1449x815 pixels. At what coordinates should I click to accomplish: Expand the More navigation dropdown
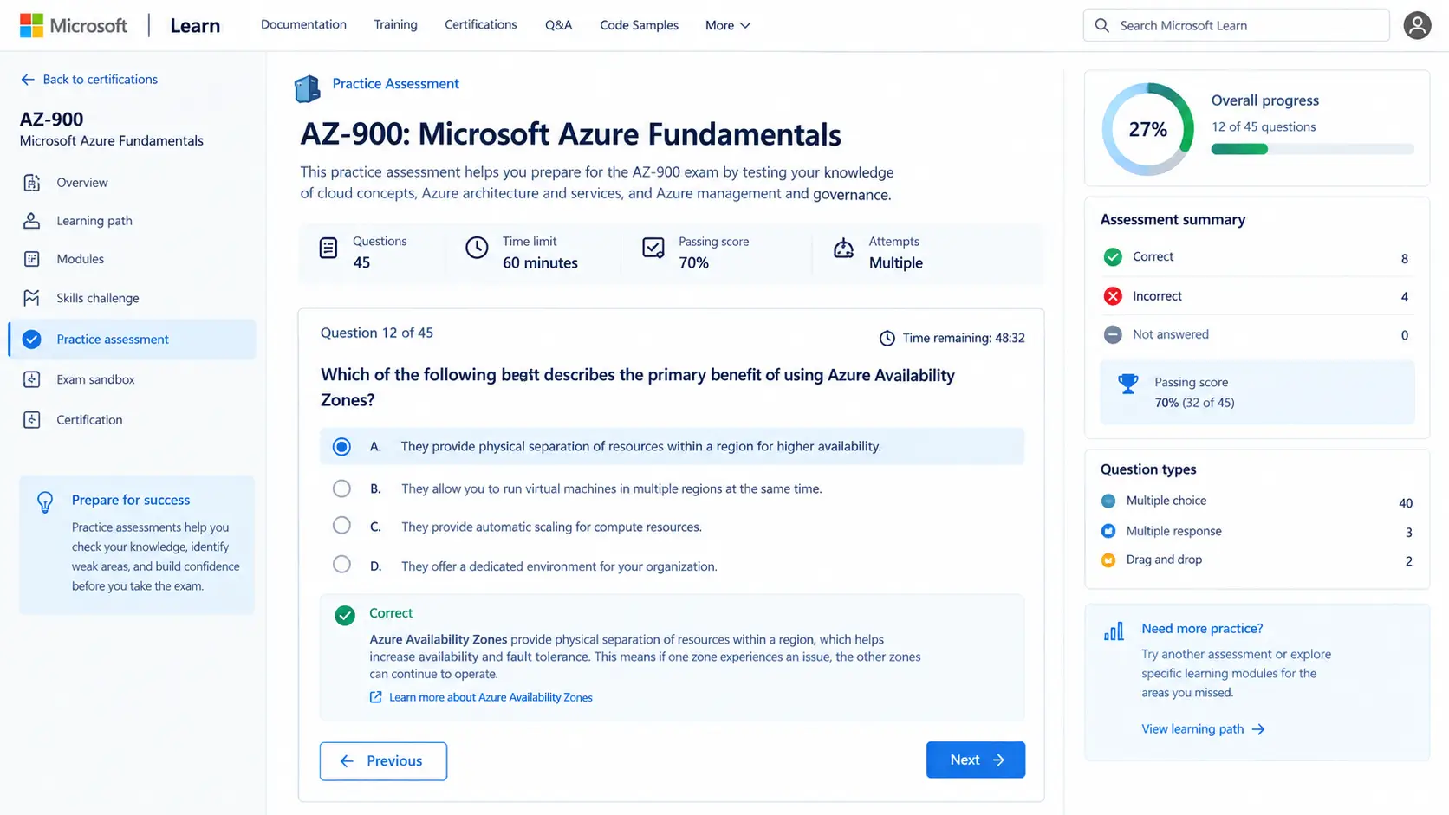(728, 25)
